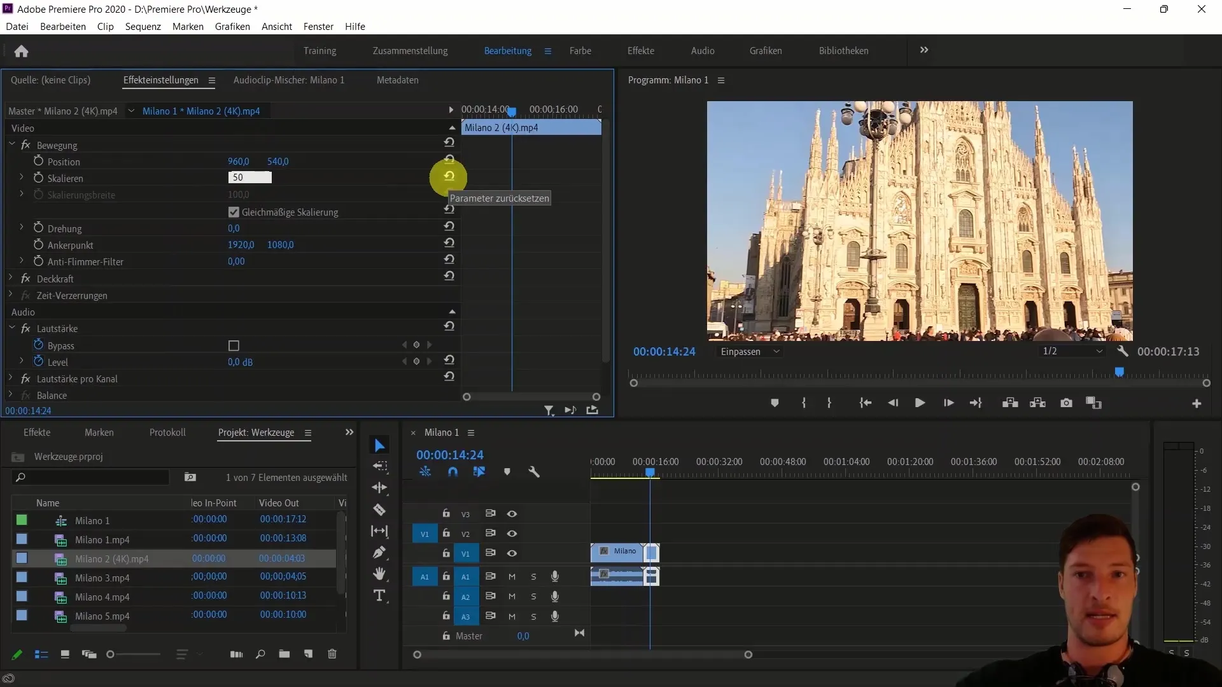Toggle visibility eye of track V3
Viewport: 1222px width, 687px height.
click(512, 514)
